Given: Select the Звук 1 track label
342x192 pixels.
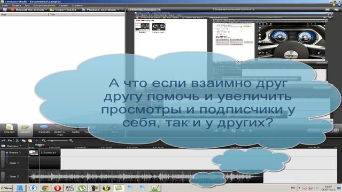Looking at the screenshot, I should click(14, 163).
